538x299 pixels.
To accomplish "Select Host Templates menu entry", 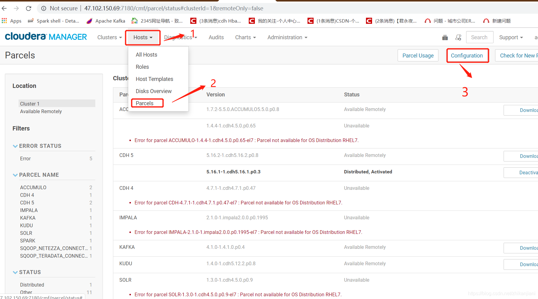I will [158, 79].
